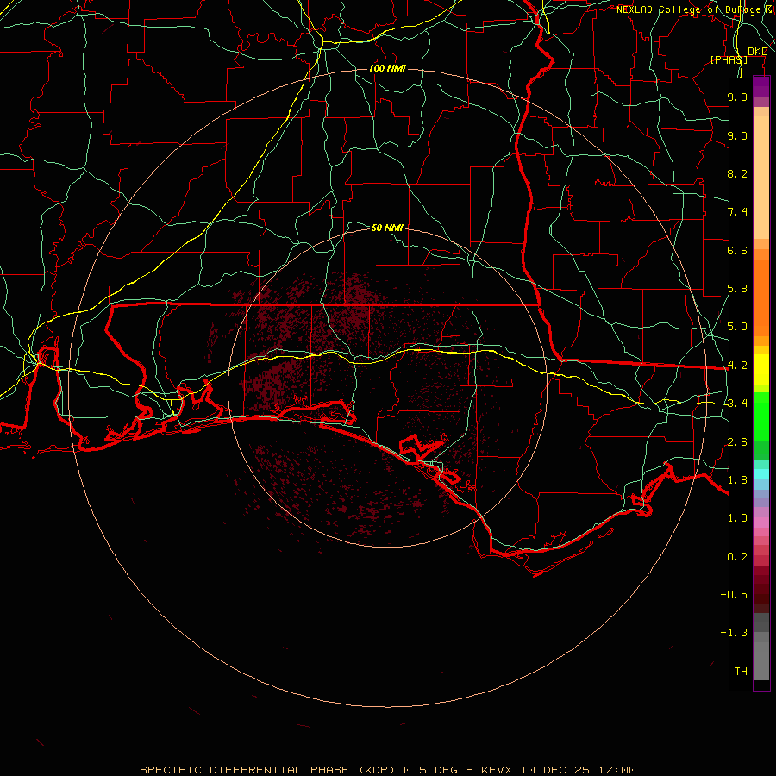Select the -0.5 legend value

734,595
